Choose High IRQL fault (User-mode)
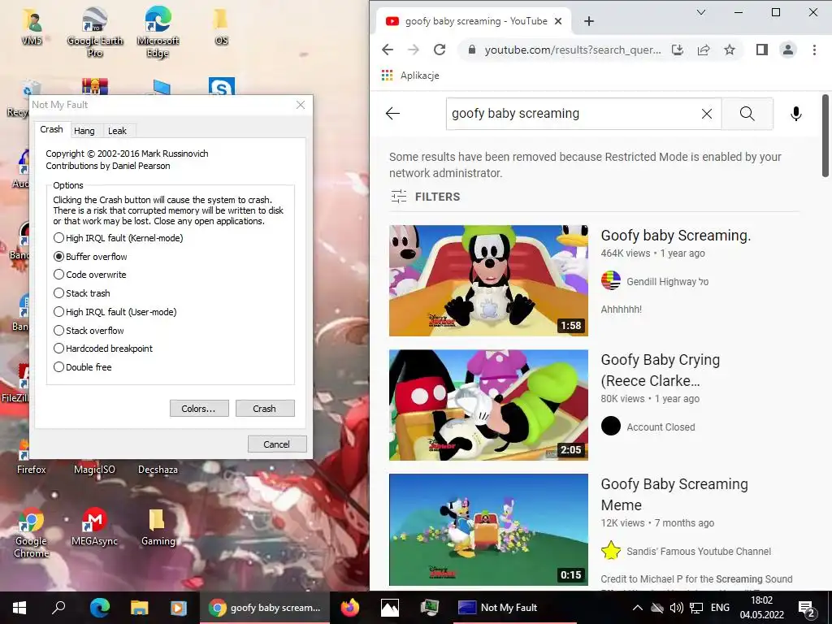 point(115,312)
